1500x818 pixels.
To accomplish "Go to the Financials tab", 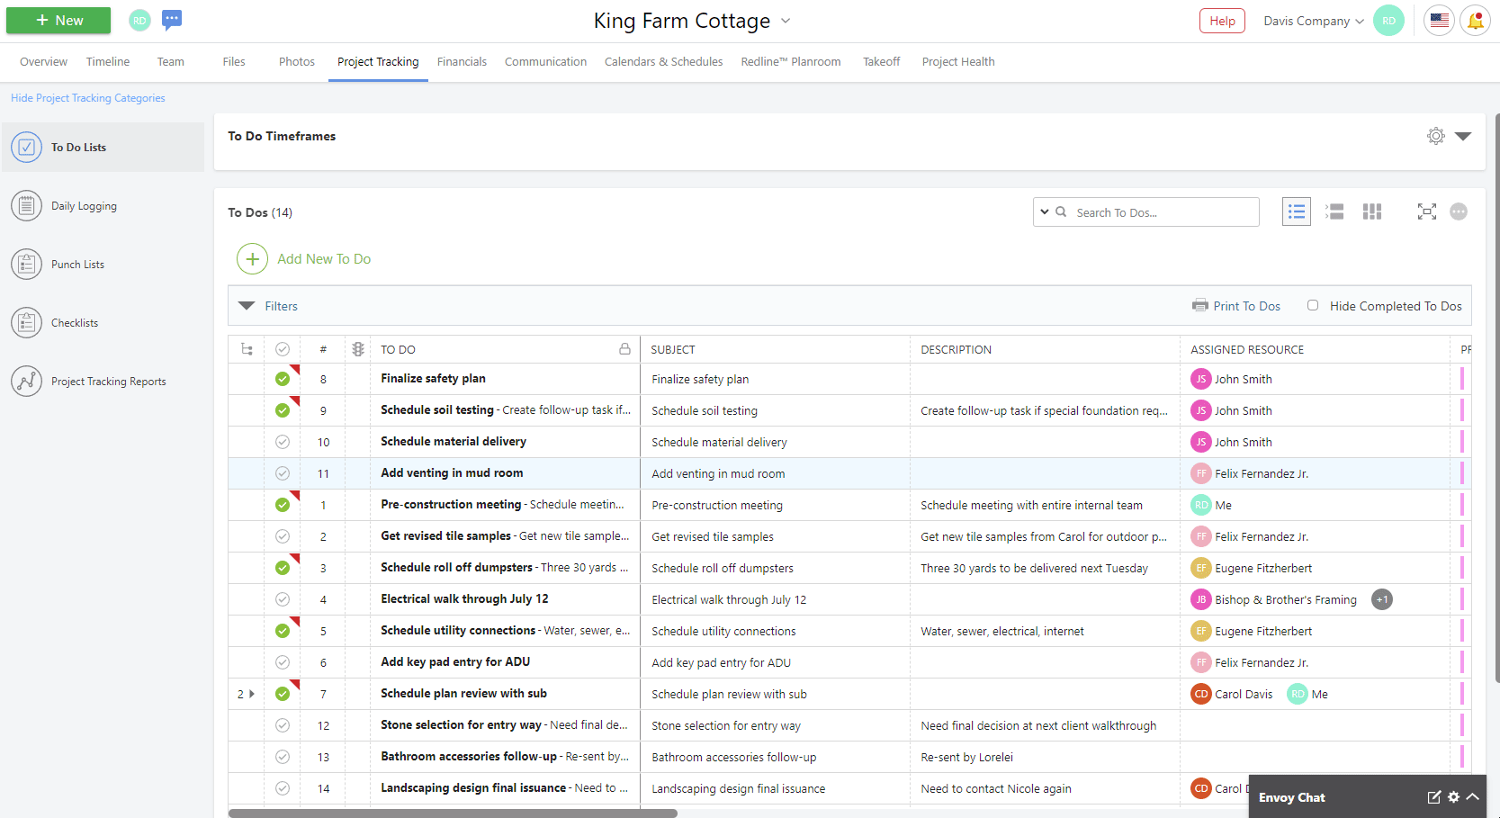I will tap(462, 62).
